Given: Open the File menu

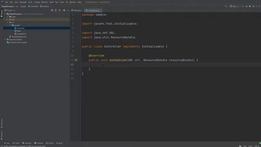Looking at the screenshot, I should point(7,2).
